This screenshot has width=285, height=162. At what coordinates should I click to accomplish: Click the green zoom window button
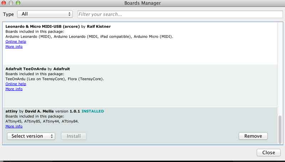pyautogui.click(x=18, y=3)
